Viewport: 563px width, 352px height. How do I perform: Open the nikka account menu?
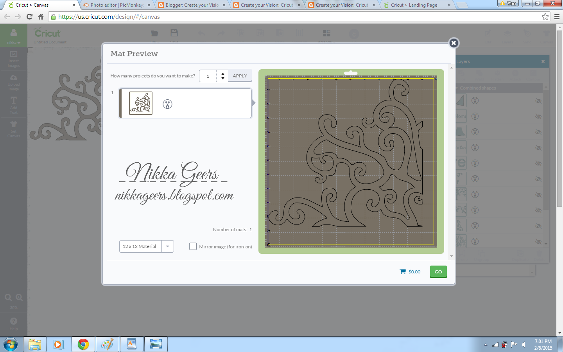13,42
